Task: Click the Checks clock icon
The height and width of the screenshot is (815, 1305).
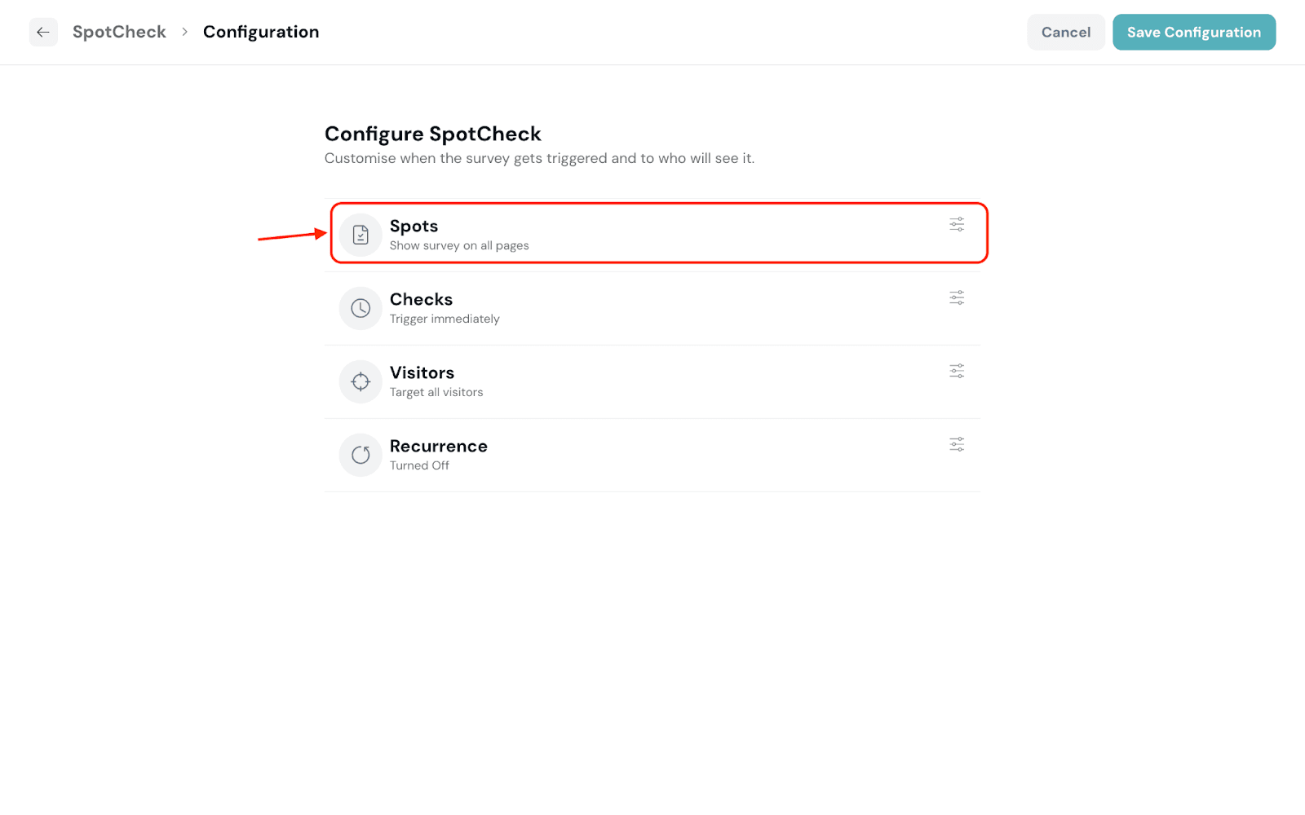Action: (361, 308)
